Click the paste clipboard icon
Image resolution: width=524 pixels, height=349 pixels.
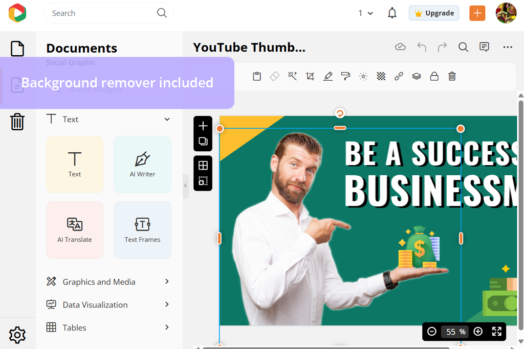[x=257, y=77]
